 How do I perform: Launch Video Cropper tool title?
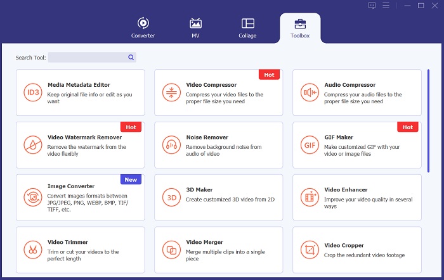[x=344, y=246]
